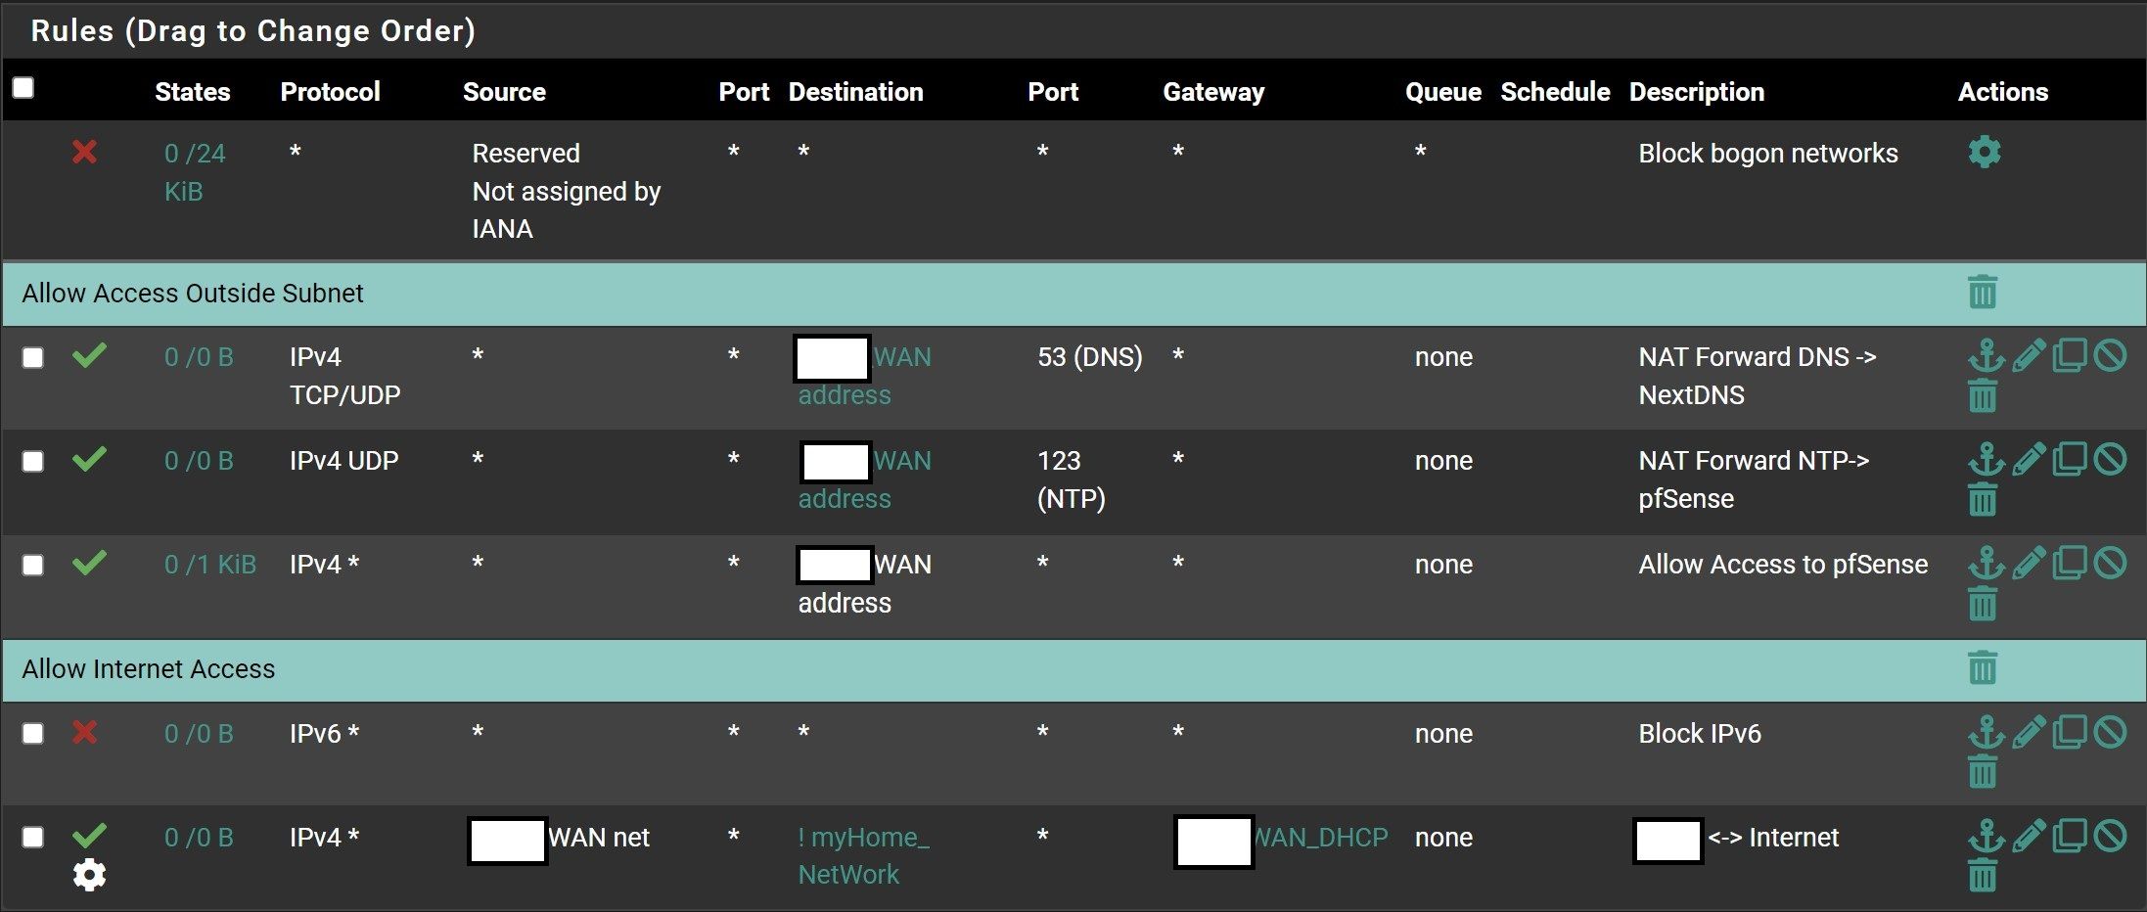Viewport: 2147px width, 912px height.
Task: Edit the NAT Forward DNS rule with pencil
Action: pyautogui.click(x=2029, y=355)
